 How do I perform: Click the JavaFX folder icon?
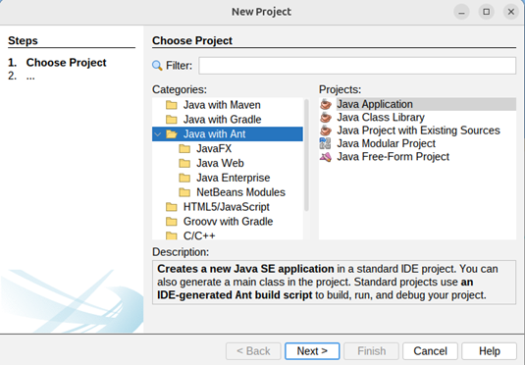coord(184,149)
